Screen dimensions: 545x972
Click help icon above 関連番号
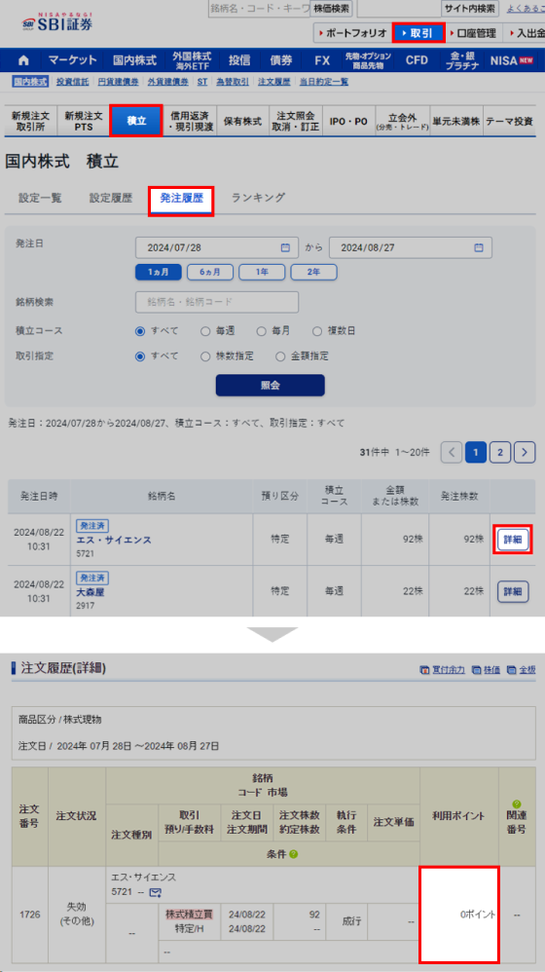517,804
